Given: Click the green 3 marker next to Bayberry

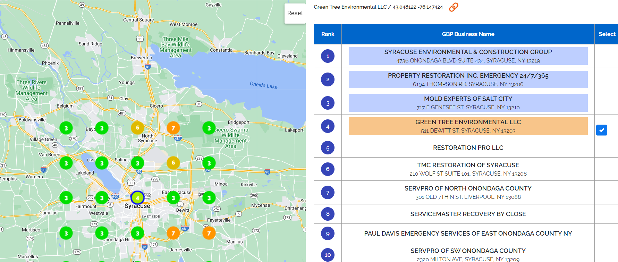Looking at the screenshot, I should coord(102,128).
